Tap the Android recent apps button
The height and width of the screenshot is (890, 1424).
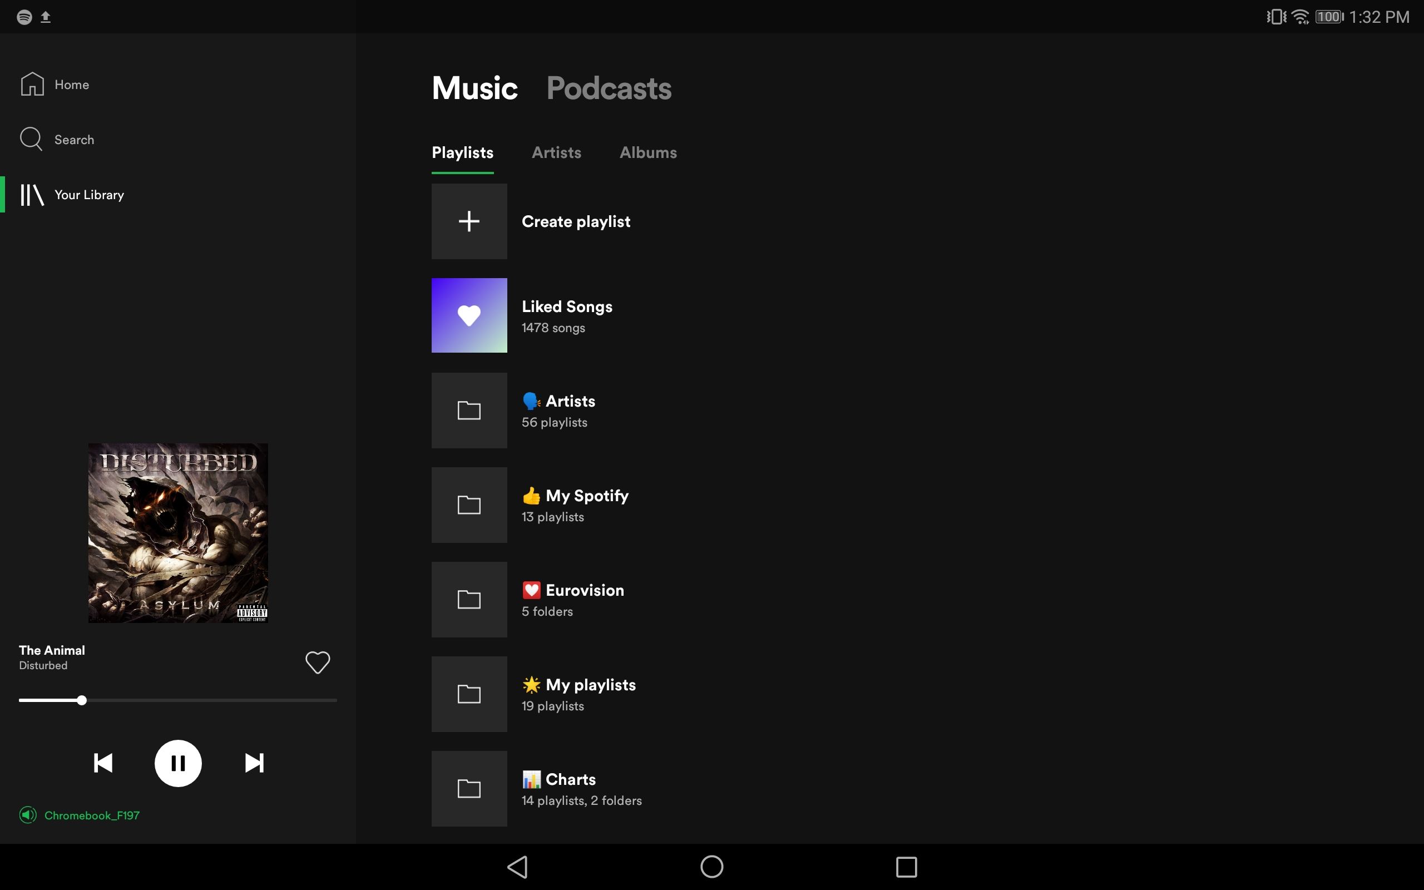[906, 867]
